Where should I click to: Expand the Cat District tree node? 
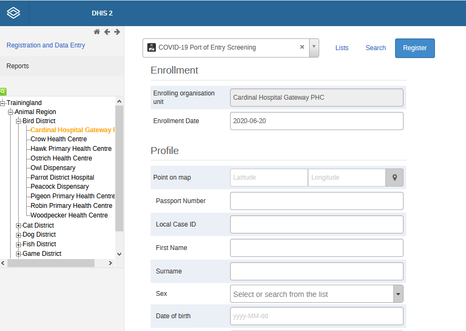(19, 225)
